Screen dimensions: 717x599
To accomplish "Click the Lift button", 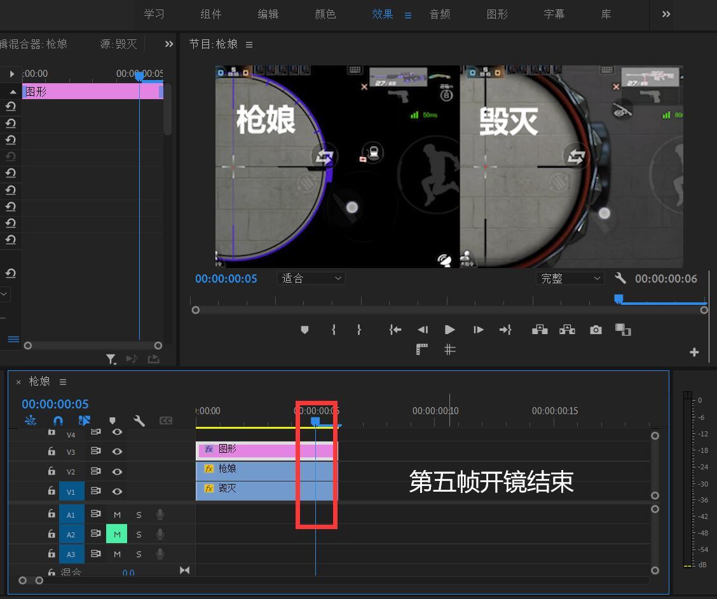I will [x=540, y=330].
